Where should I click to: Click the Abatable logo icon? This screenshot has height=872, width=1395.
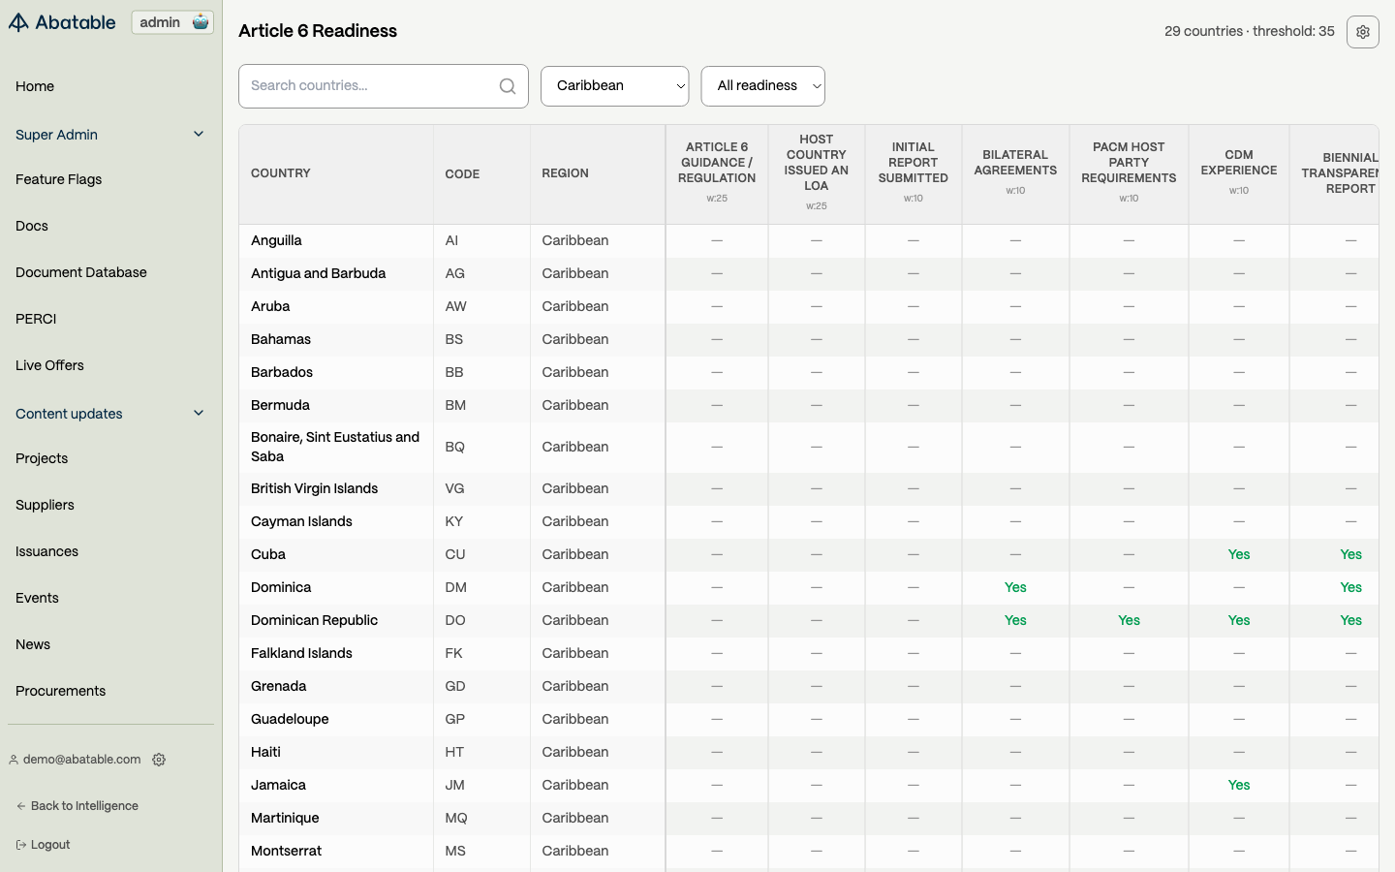click(x=18, y=22)
